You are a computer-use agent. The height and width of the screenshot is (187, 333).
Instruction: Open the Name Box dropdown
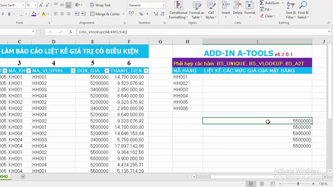pyautogui.click(x=33, y=32)
